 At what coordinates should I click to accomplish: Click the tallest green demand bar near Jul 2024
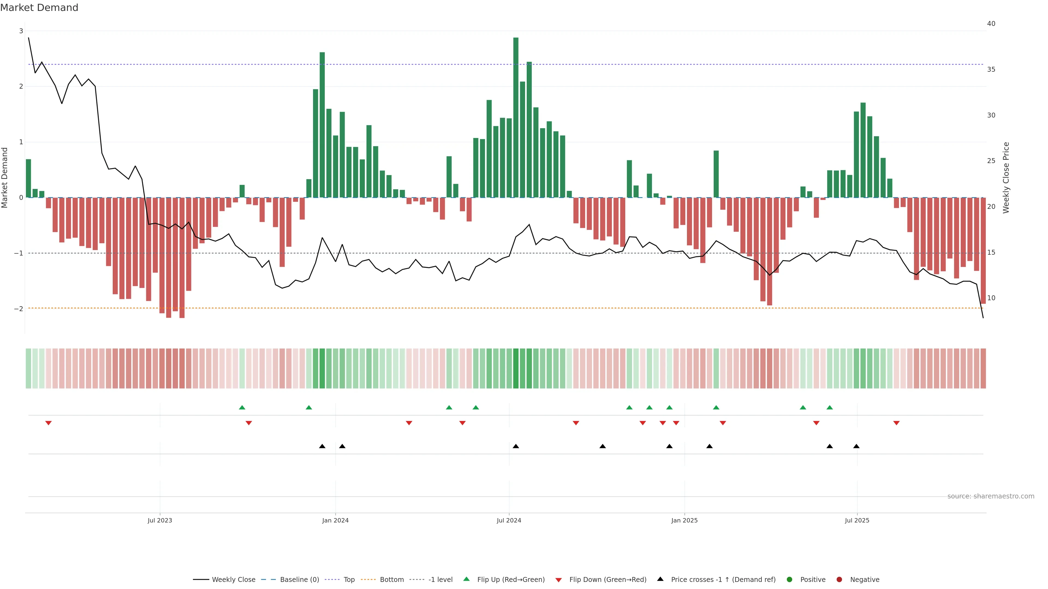click(516, 118)
